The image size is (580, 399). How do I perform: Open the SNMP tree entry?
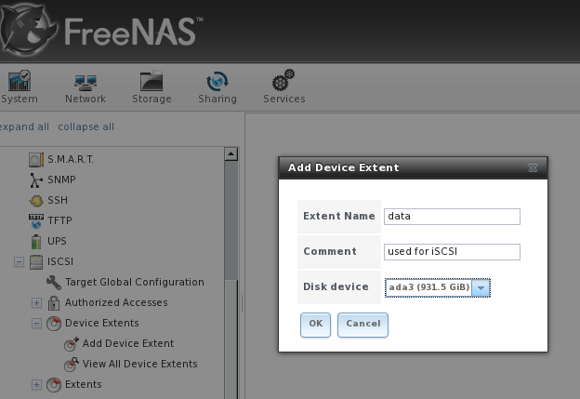point(61,180)
